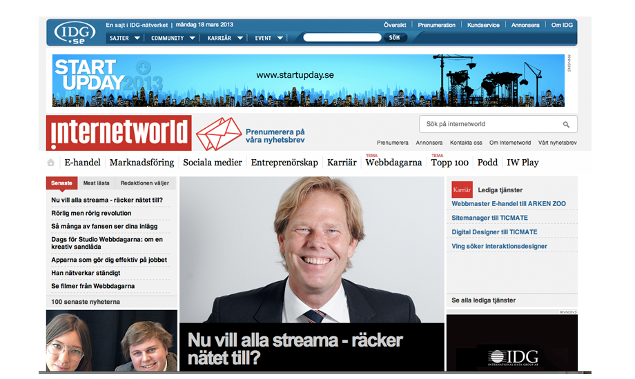This screenshot has height=379, width=635.
Task: Click the red Karriär badge icon
Action: (x=462, y=189)
